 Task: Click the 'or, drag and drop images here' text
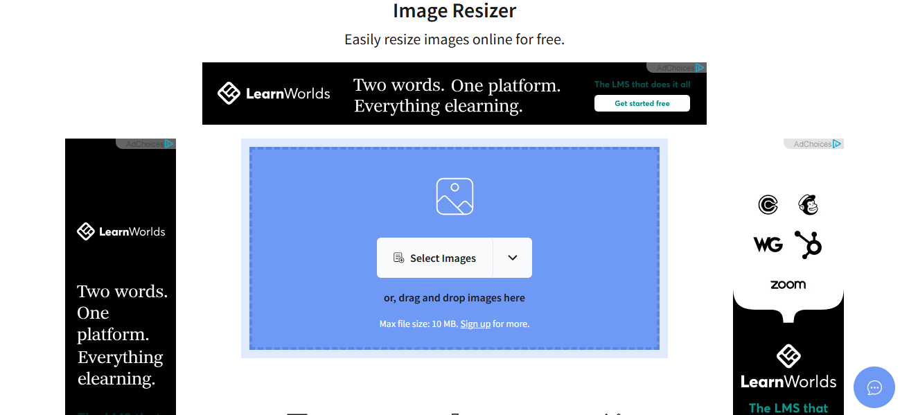click(454, 298)
